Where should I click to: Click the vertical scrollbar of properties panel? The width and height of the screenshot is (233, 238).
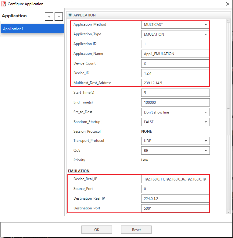228,65
